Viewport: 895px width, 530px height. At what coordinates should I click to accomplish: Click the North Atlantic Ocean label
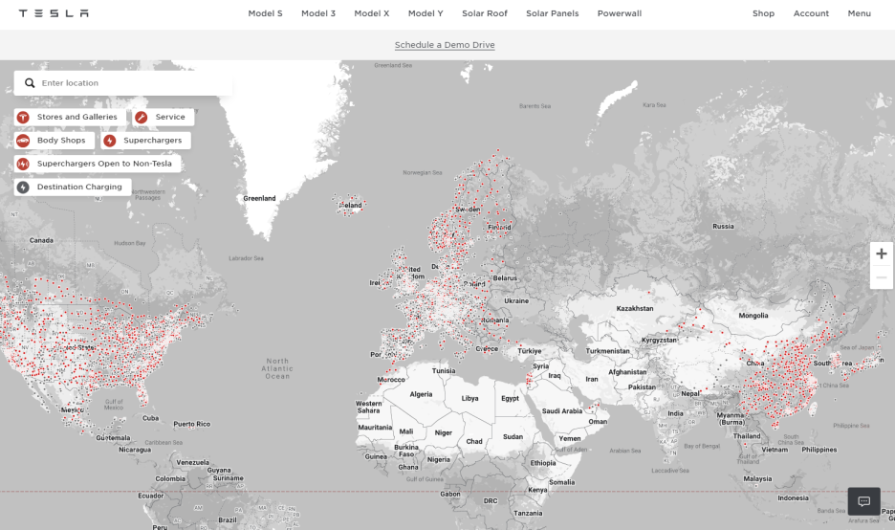[277, 368]
